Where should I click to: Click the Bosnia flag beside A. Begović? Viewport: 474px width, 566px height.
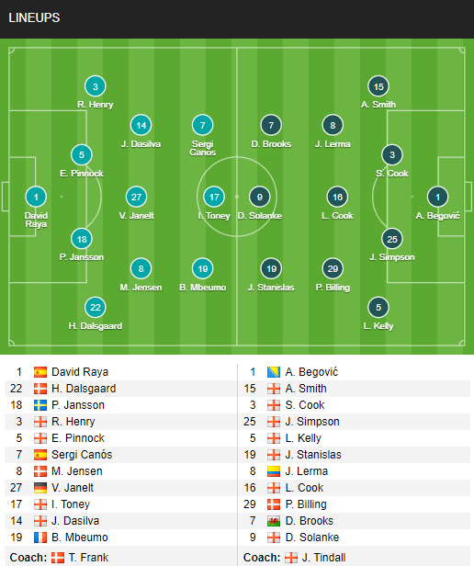click(273, 372)
